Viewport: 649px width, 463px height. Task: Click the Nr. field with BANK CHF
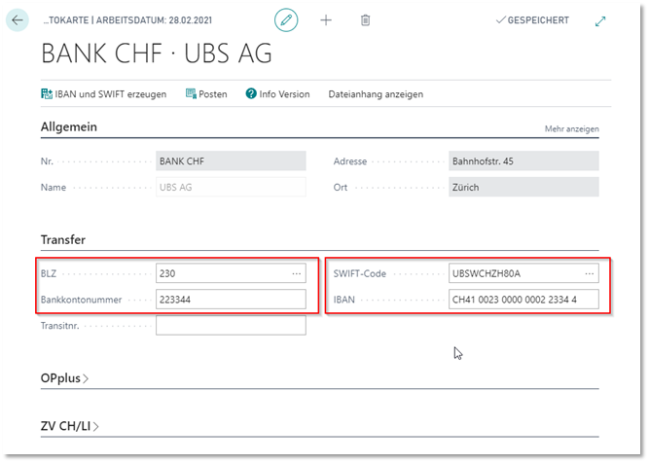(x=231, y=160)
